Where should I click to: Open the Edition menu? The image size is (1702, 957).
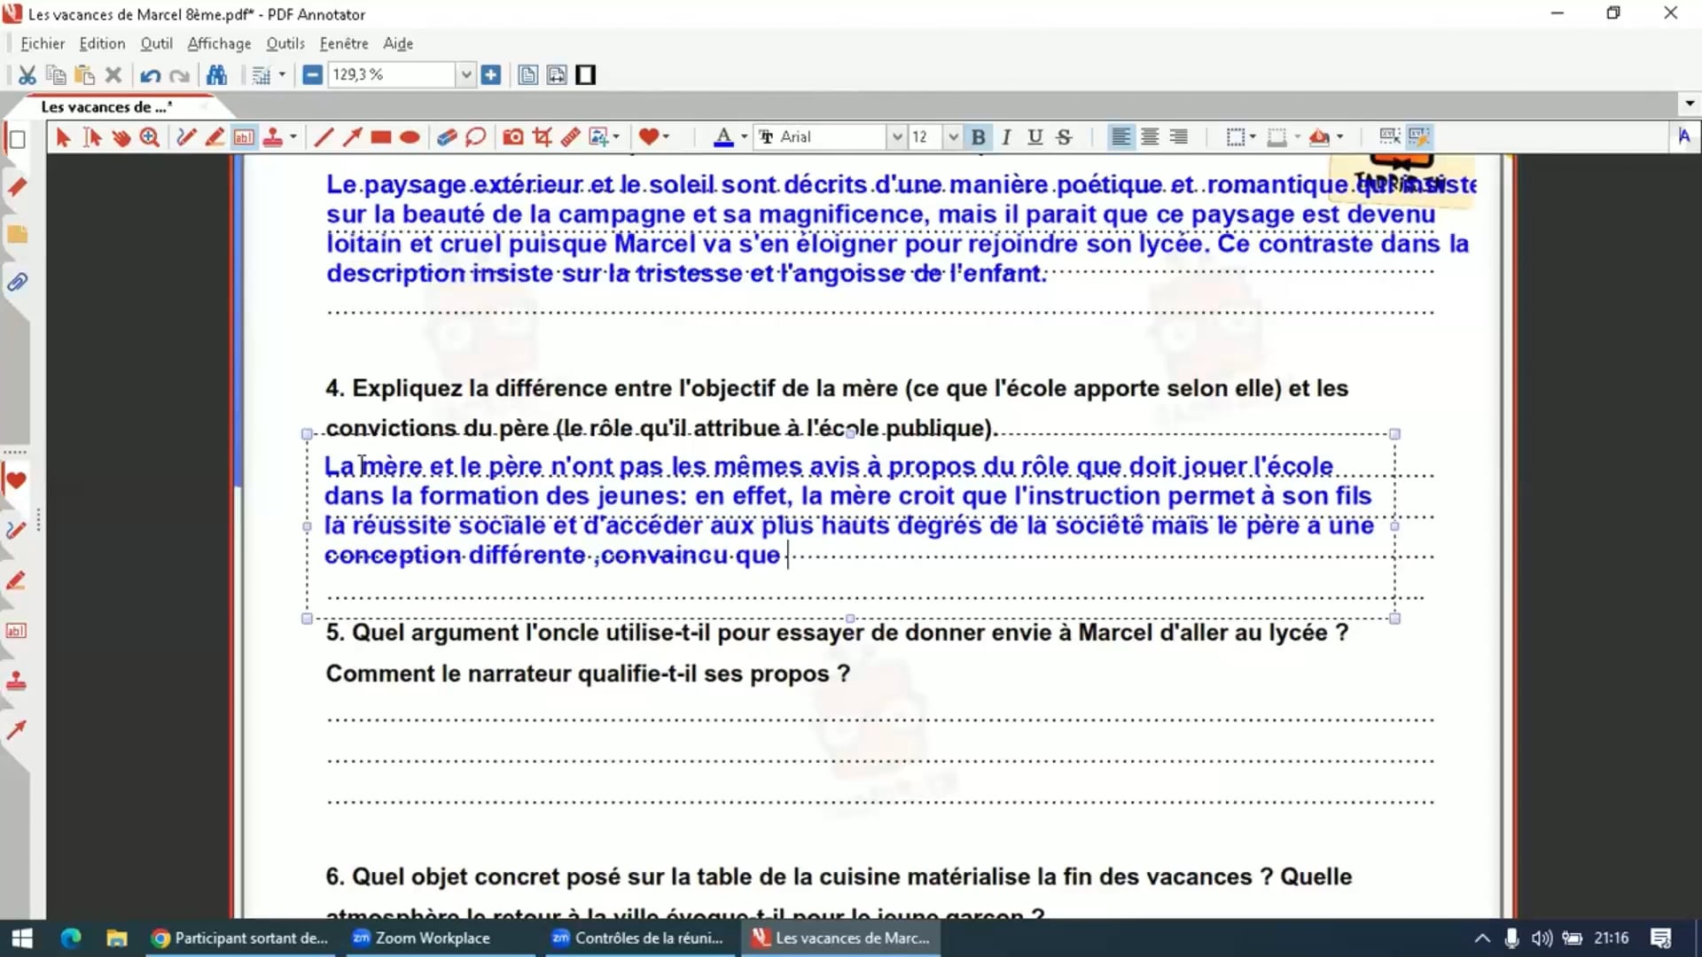click(x=102, y=43)
